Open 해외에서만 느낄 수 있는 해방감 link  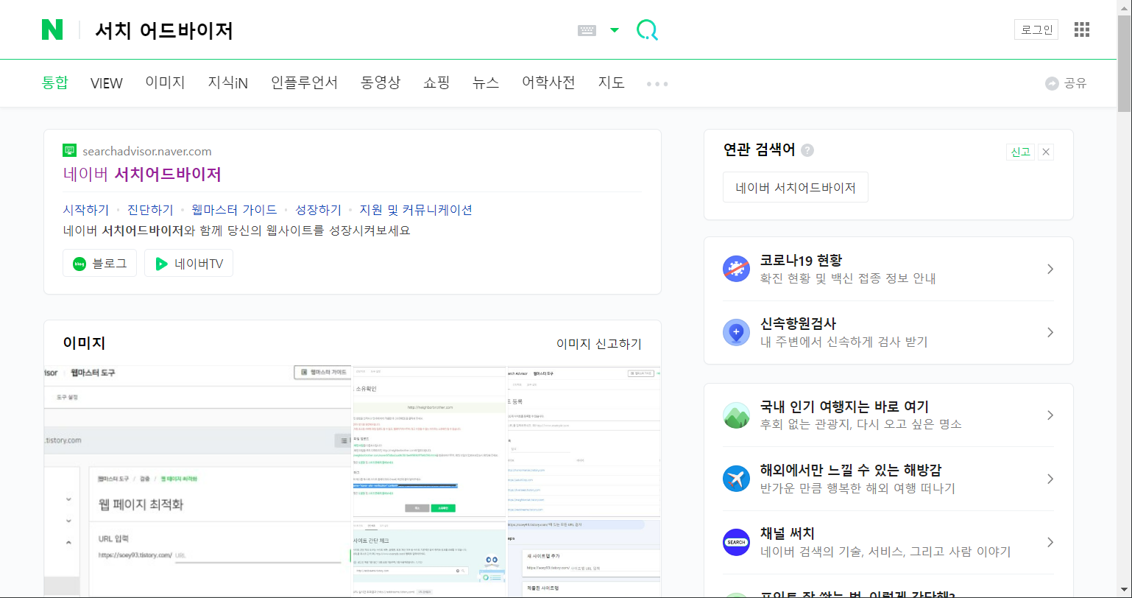pos(851,470)
